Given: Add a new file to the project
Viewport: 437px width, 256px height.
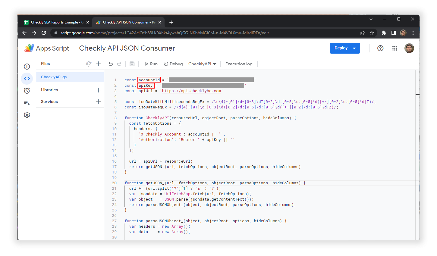Looking at the screenshot, I should coord(98,64).
